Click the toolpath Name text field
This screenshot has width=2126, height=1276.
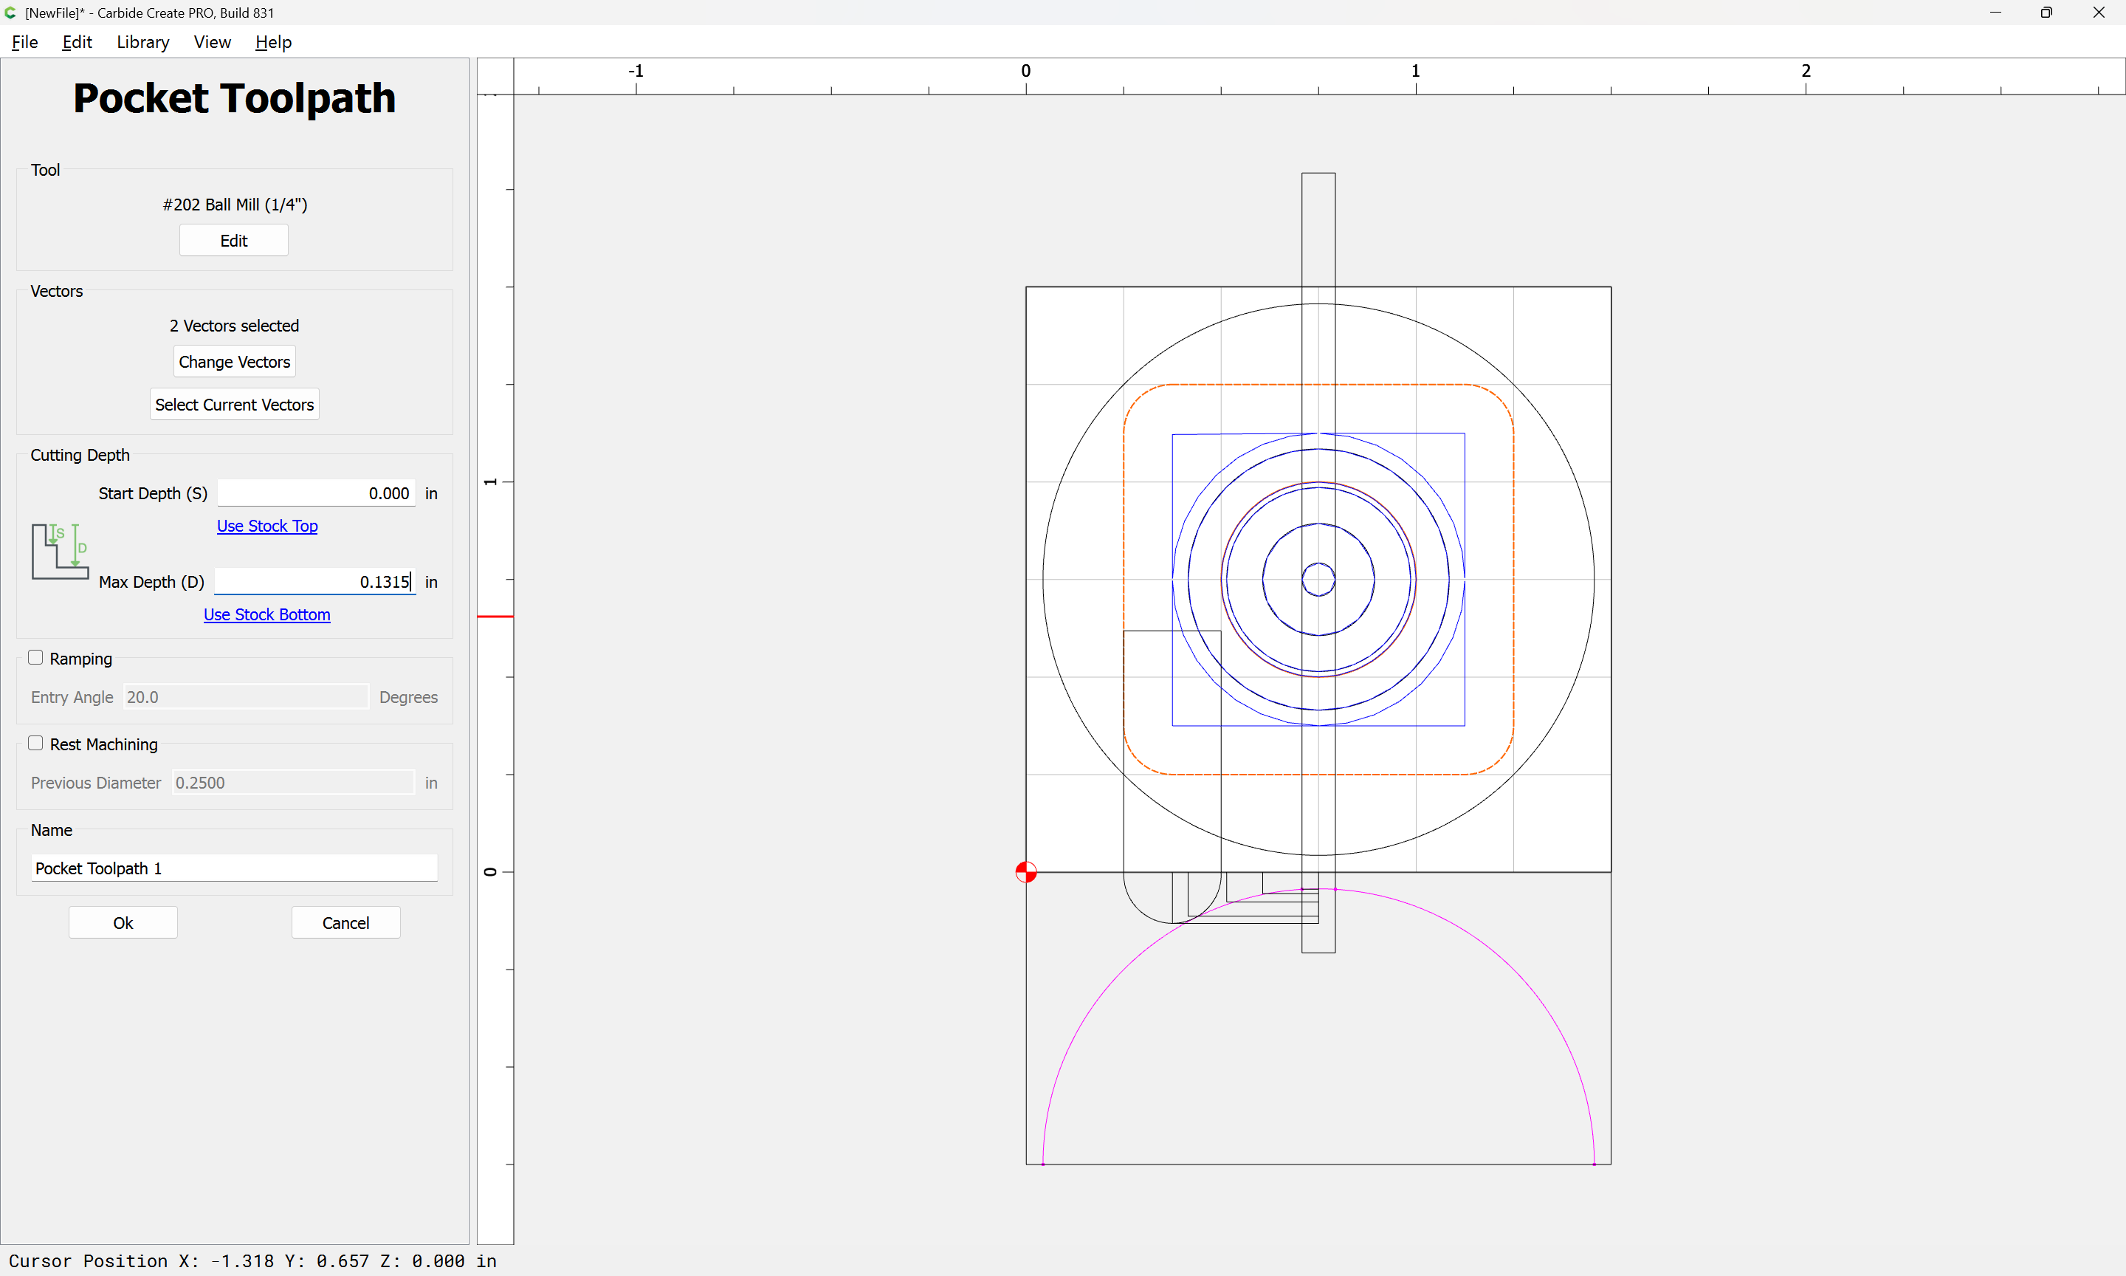pos(234,868)
